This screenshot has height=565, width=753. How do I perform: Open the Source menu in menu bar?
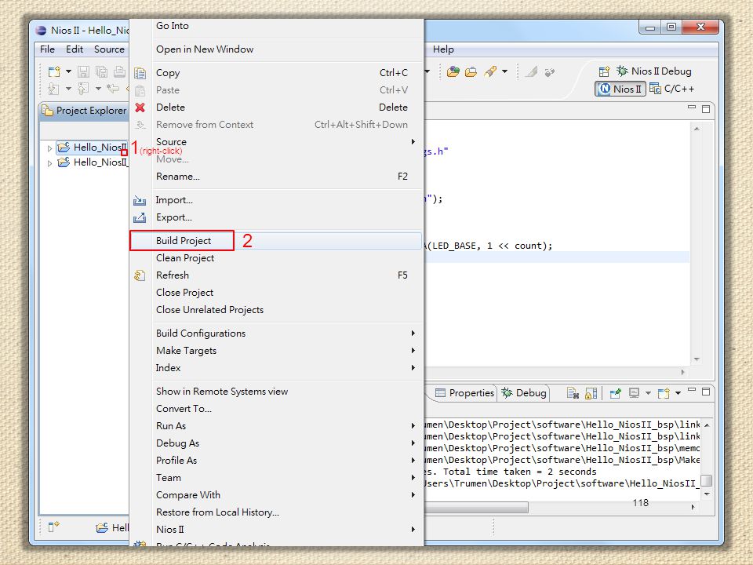[x=109, y=49]
